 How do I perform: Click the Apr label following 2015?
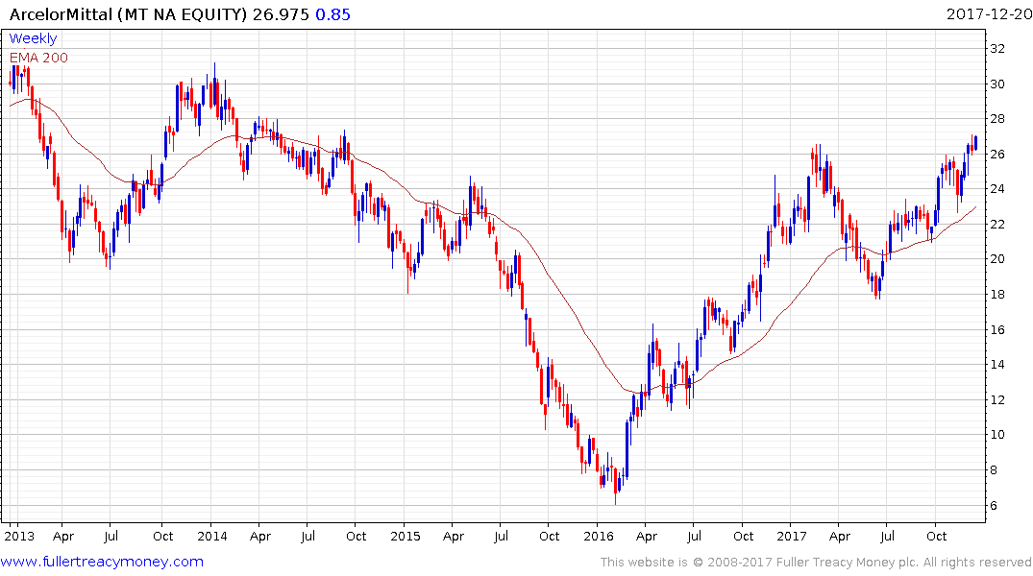(x=454, y=537)
